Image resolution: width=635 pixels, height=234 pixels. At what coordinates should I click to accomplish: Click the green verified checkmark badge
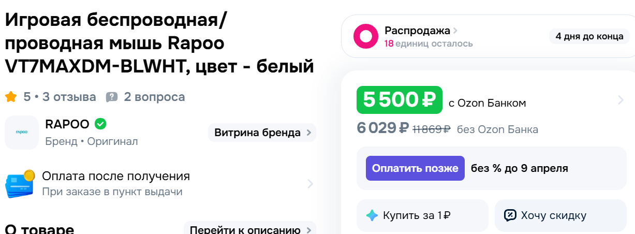point(101,124)
